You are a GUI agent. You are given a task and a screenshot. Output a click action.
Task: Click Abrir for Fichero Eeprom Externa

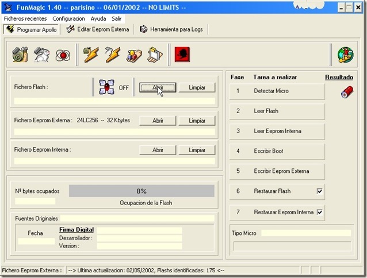(158, 121)
